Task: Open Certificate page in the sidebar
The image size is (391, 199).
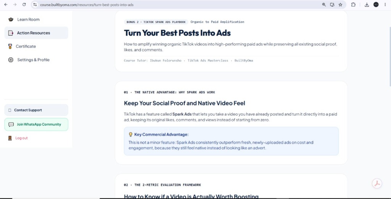Action: click(36, 47)
